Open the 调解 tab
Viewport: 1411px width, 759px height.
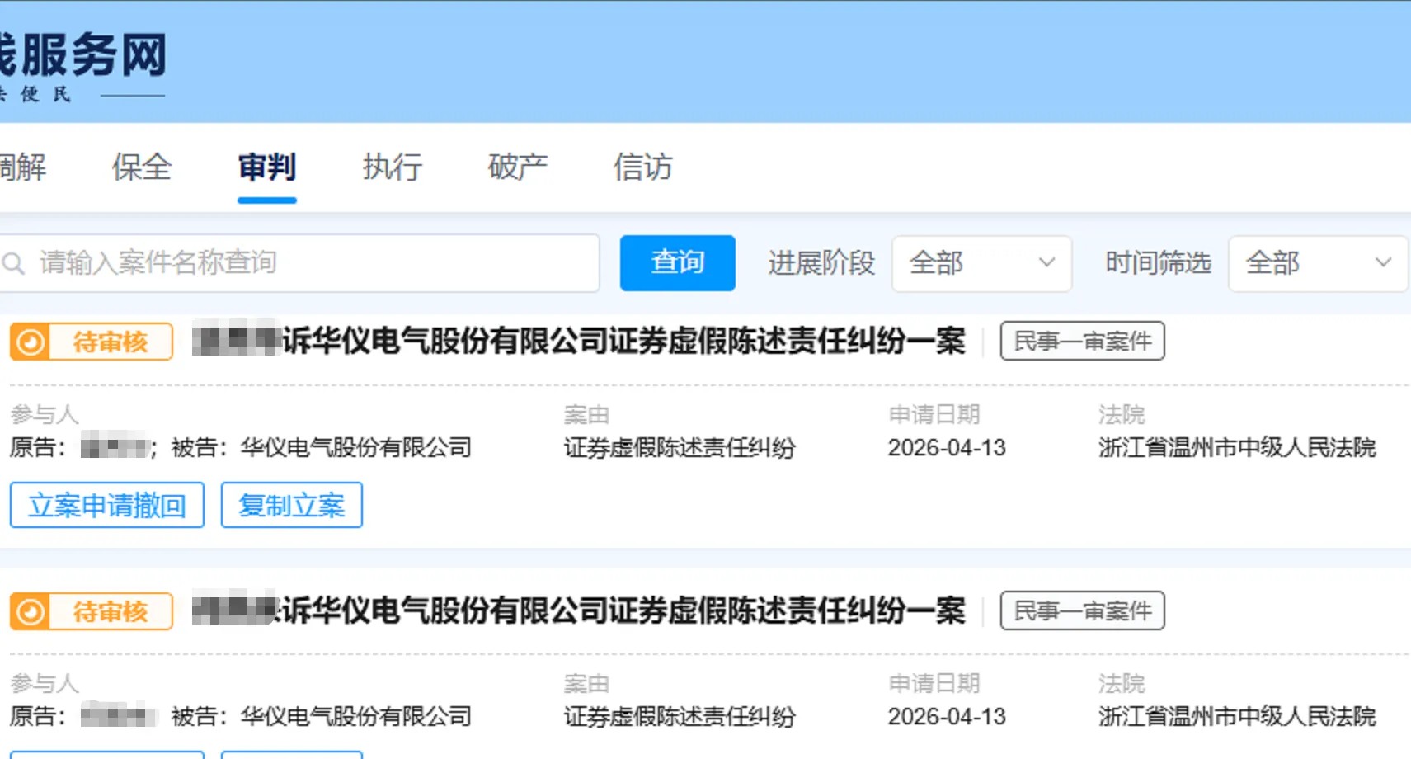click(23, 167)
